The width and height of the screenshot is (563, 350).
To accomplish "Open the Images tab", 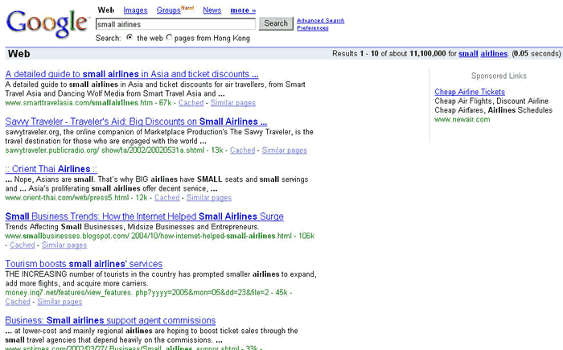I will click(135, 10).
